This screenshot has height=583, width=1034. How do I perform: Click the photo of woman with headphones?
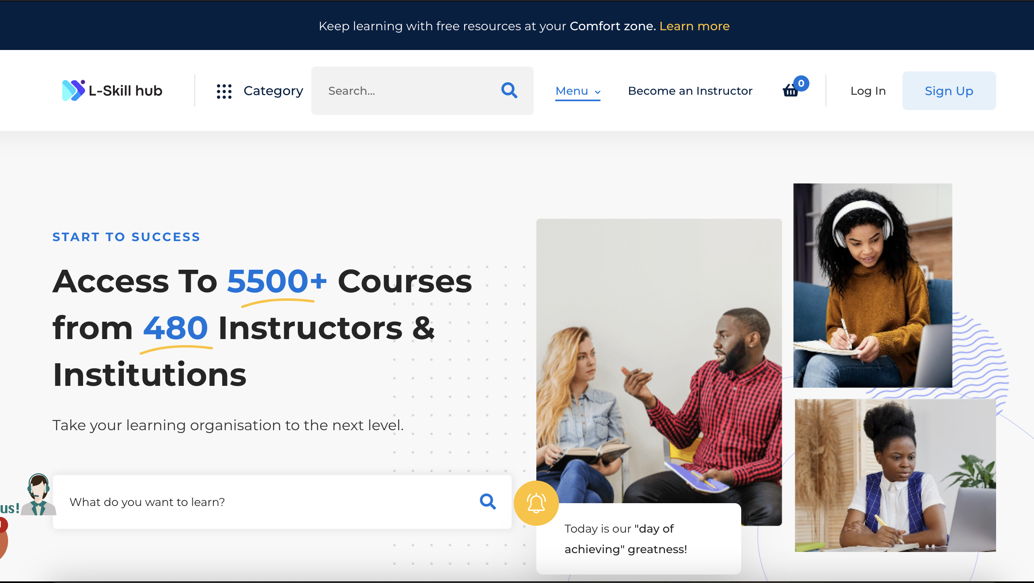click(x=872, y=285)
